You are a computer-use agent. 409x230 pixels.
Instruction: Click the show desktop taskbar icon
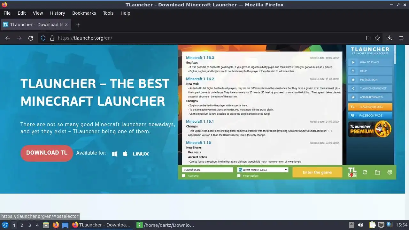pos(65,225)
